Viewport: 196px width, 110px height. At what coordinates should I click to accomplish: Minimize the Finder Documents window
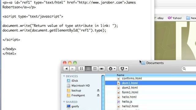coord(70,63)
